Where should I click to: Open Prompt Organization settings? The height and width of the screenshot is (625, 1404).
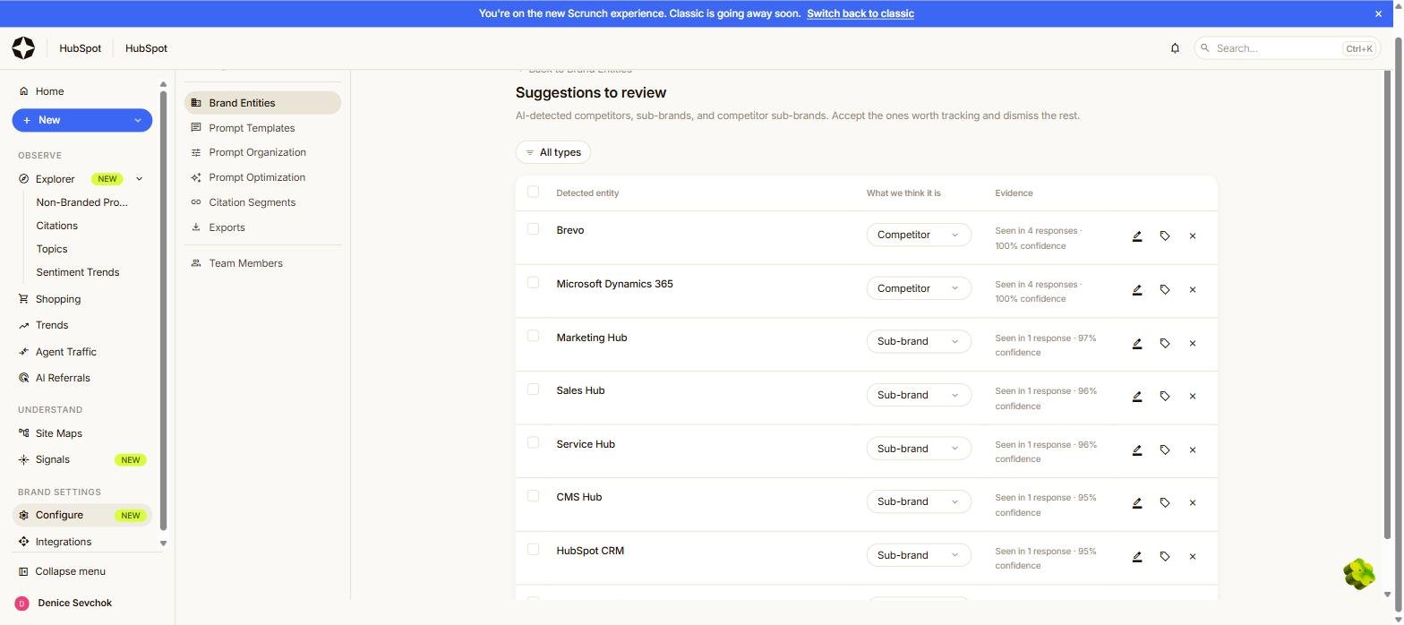point(262,153)
